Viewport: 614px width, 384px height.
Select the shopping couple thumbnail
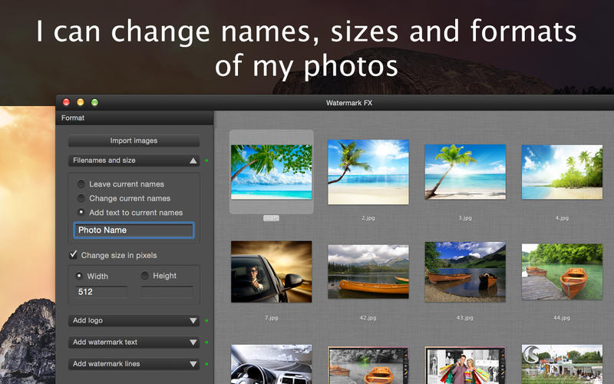(x=465, y=366)
